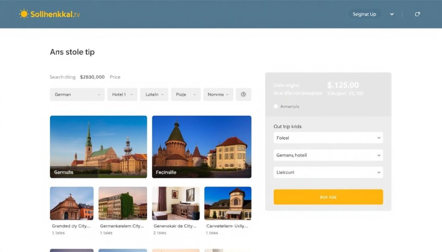
Task: Select the Price sort option
Action: click(x=115, y=77)
